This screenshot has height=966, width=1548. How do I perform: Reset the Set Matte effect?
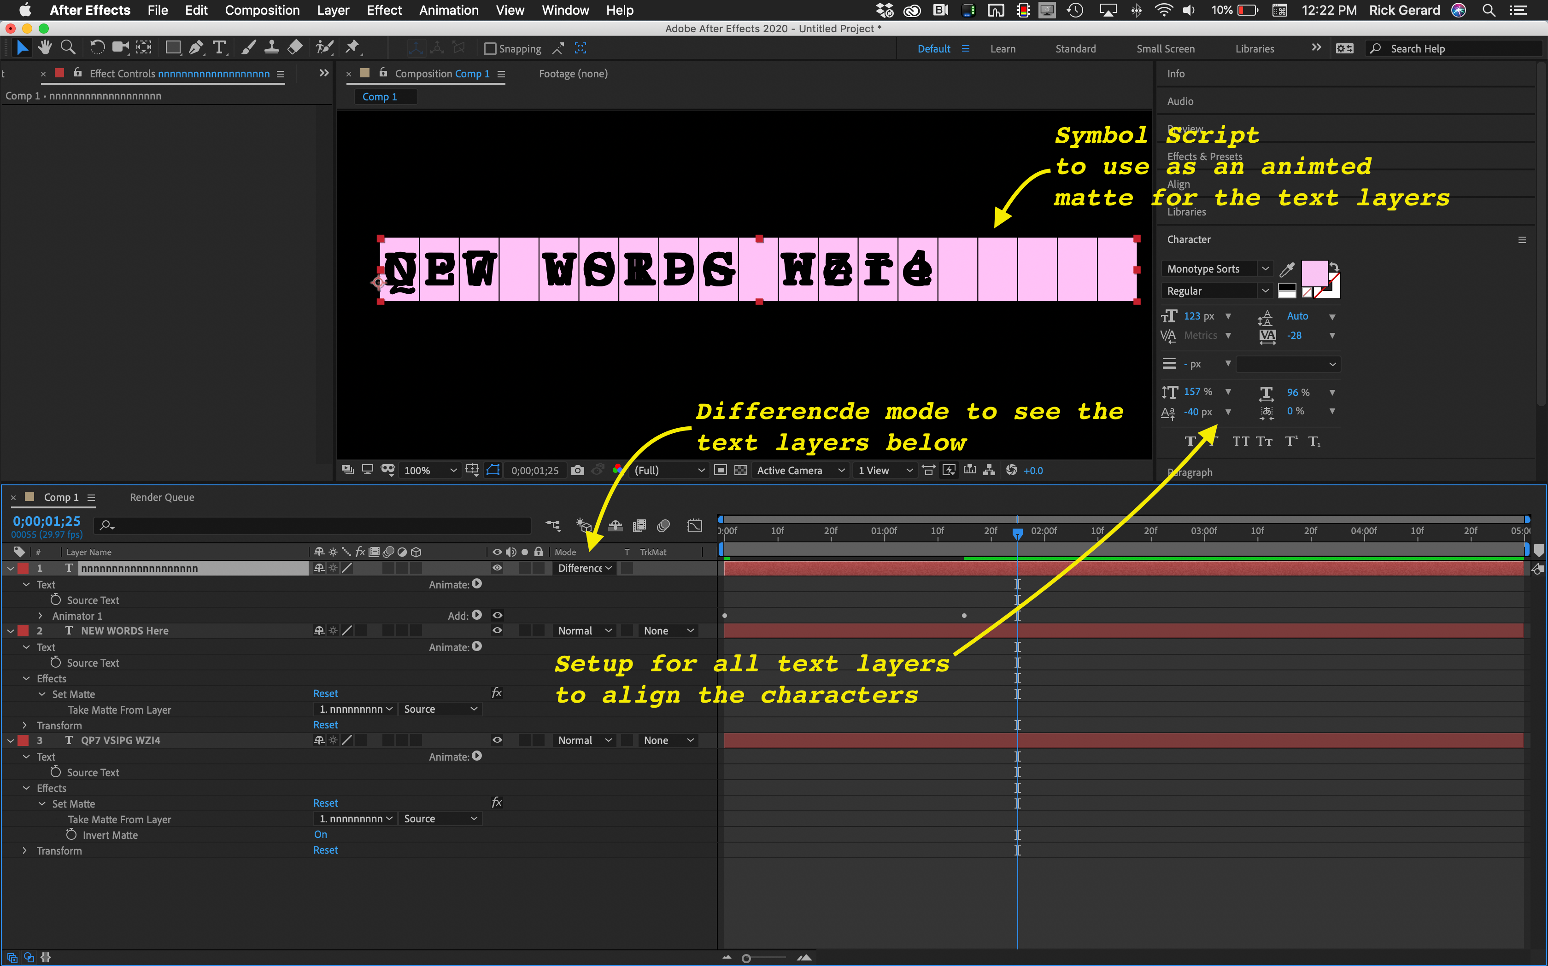point(325,693)
